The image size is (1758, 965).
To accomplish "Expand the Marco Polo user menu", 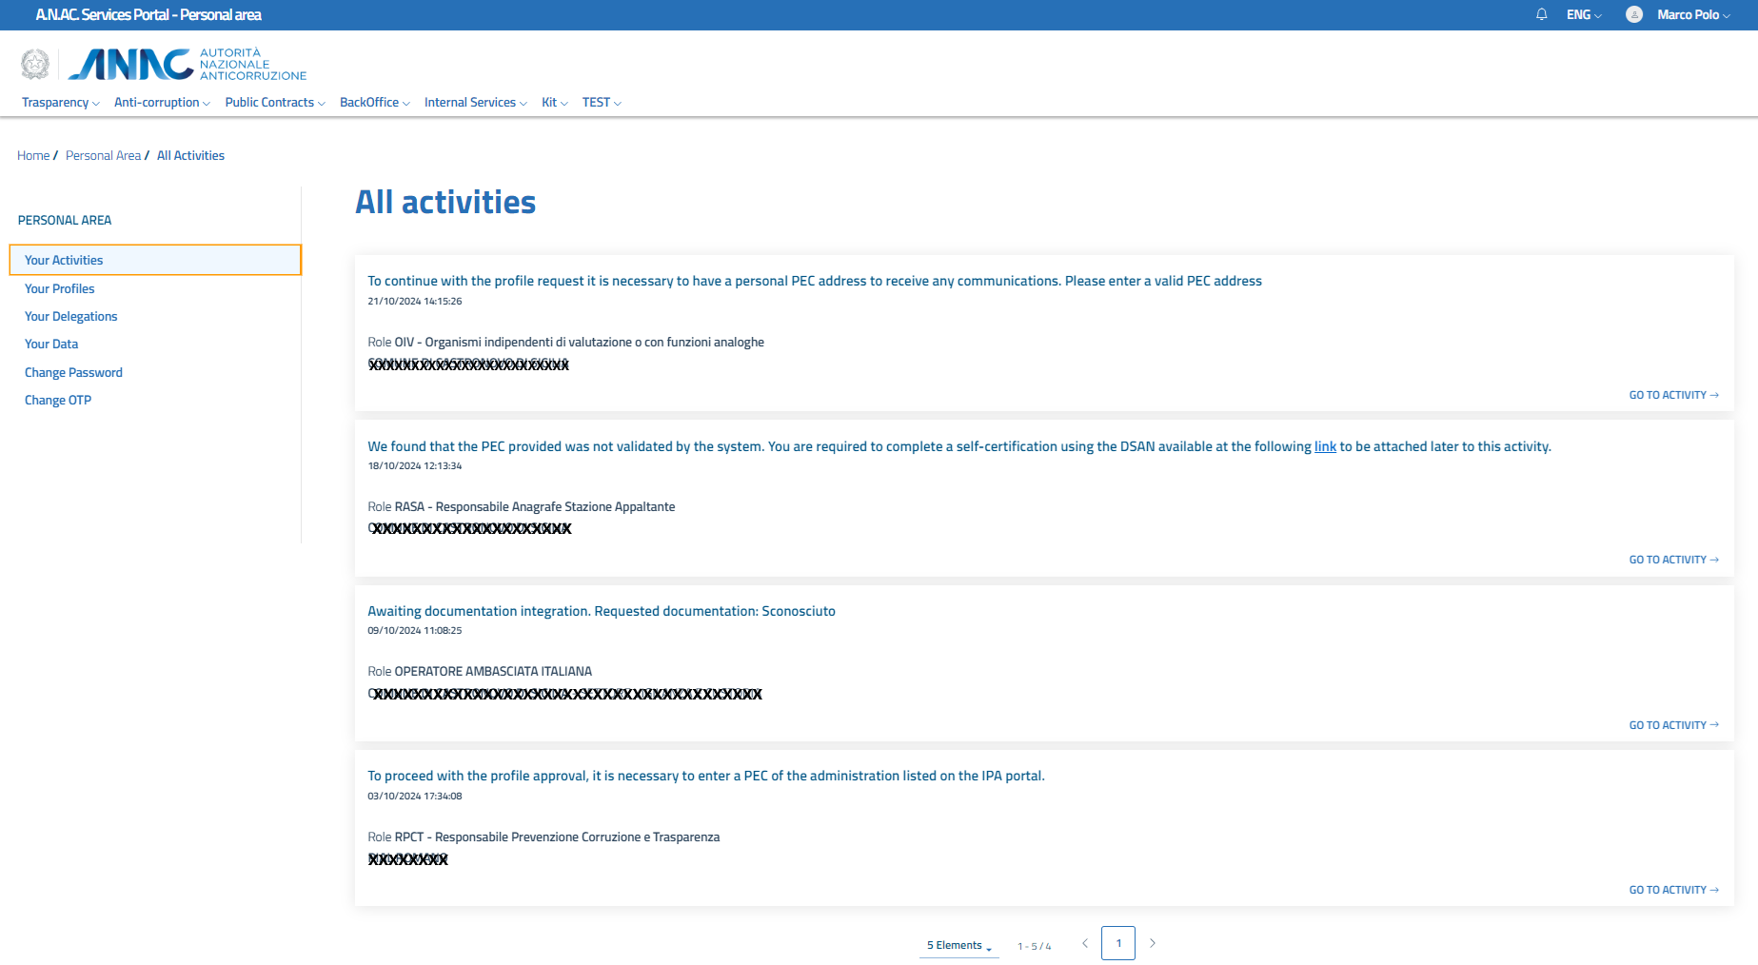I will pos(1693,14).
